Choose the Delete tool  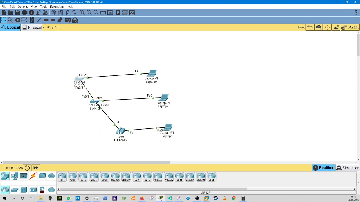tap(17, 20)
